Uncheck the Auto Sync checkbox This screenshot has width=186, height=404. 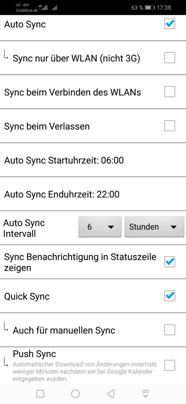pos(170,24)
